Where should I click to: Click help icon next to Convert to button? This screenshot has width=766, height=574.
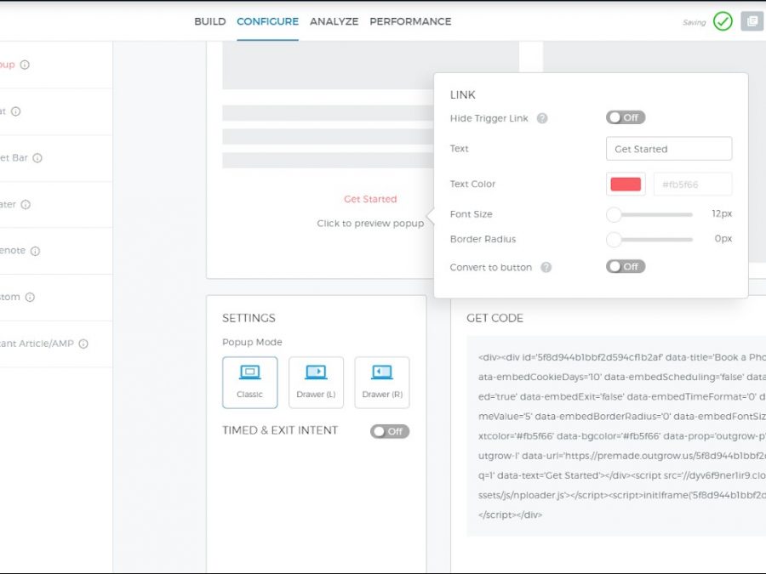click(x=546, y=267)
